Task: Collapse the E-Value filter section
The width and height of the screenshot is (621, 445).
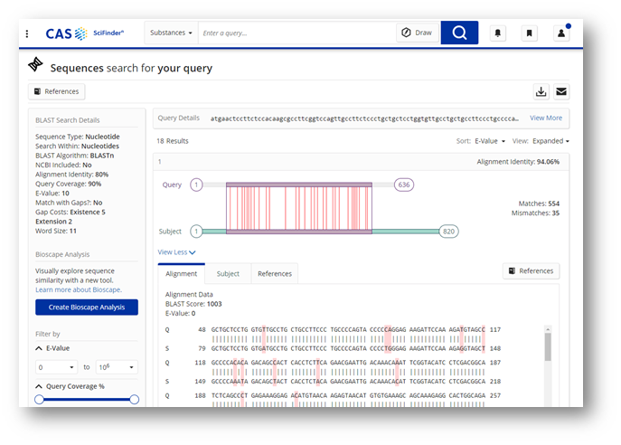Action: click(39, 348)
